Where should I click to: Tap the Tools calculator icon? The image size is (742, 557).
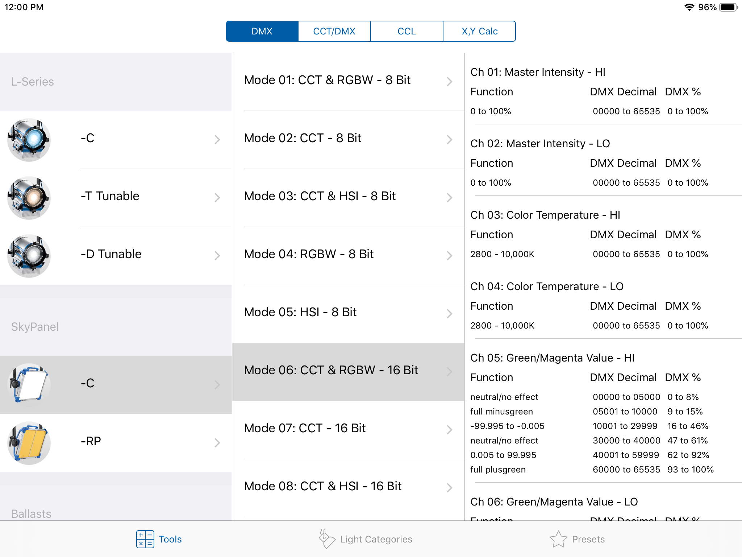[145, 539]
